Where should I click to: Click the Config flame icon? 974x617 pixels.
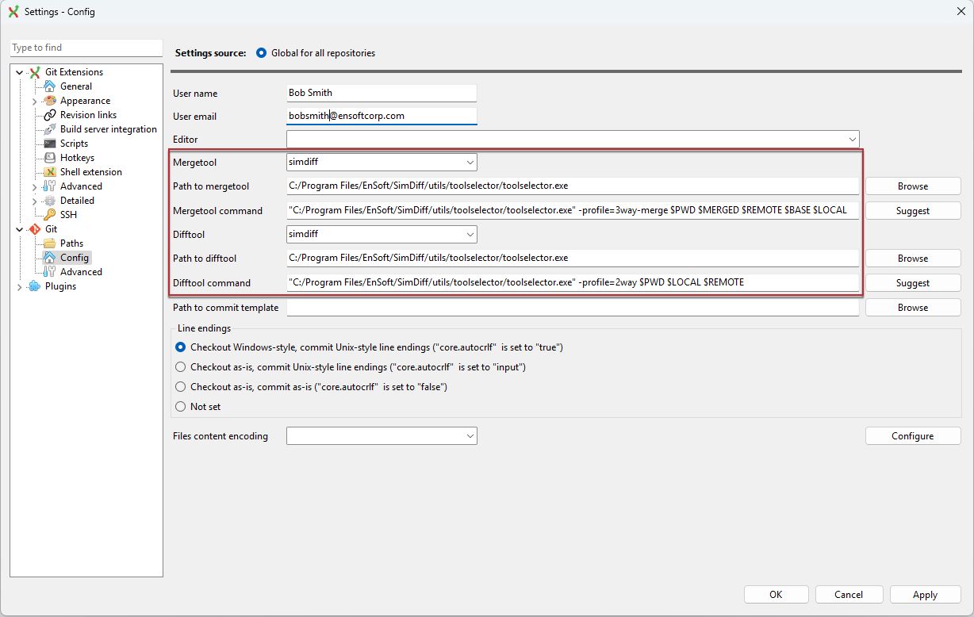tap(48, 257)
